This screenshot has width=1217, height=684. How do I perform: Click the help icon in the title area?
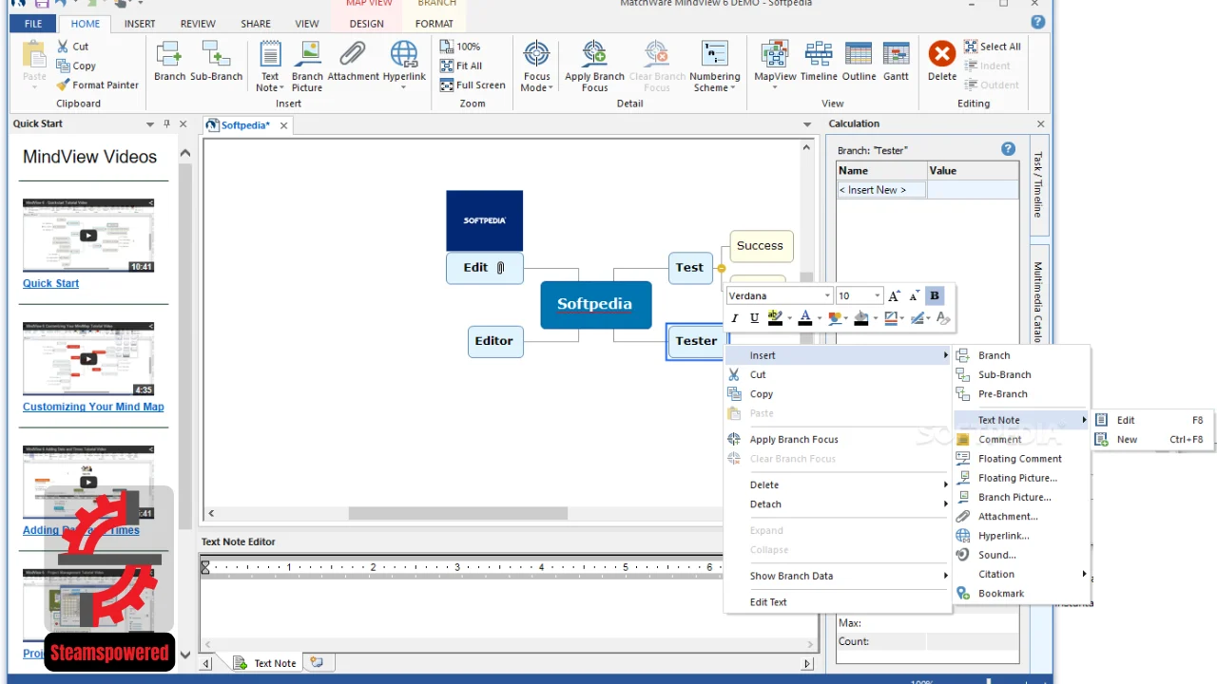click(x=1037, y=22)
